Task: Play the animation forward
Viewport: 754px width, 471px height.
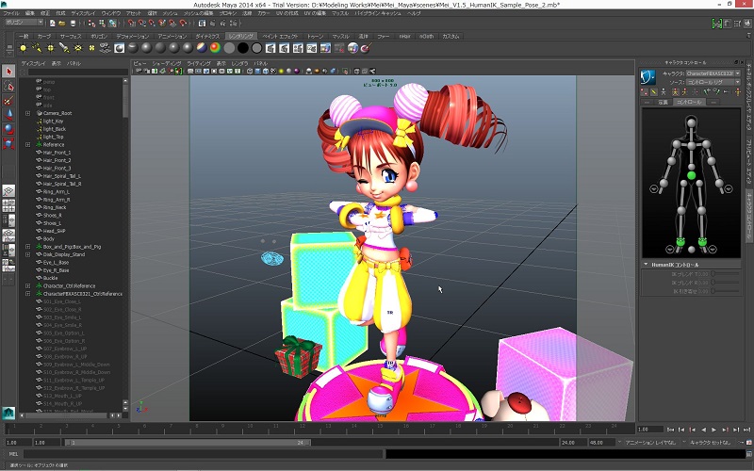Action: pyautogui.click(x=714, y=430)
